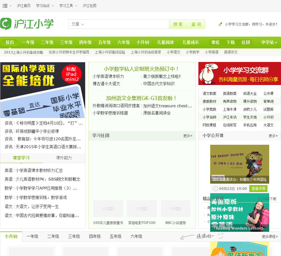Image resolution: width=281 pixels, height=256 pixels.
Task: Click 更多» next to 学习社团
Action: coord(188,136)
